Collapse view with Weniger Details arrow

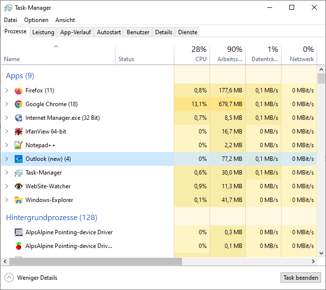click(9, 278)
